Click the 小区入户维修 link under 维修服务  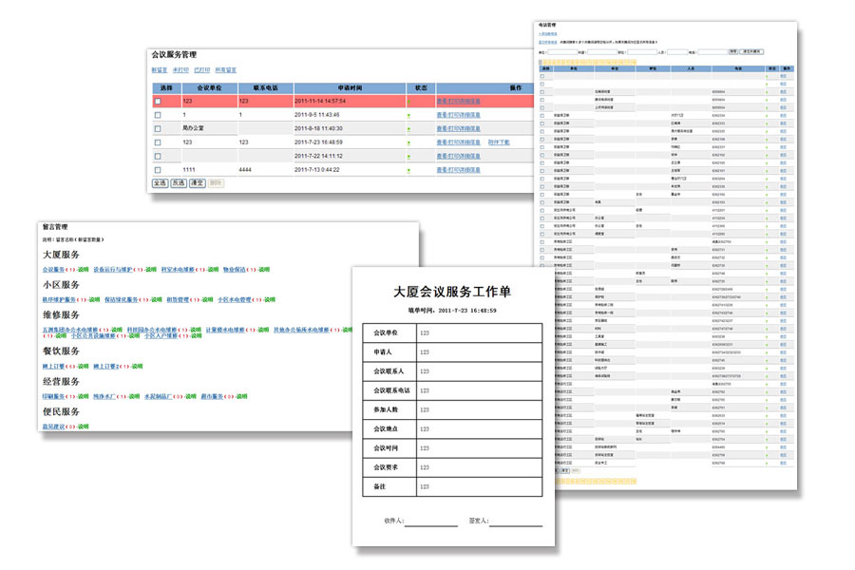pyautogui.click(x=161, y=335)
